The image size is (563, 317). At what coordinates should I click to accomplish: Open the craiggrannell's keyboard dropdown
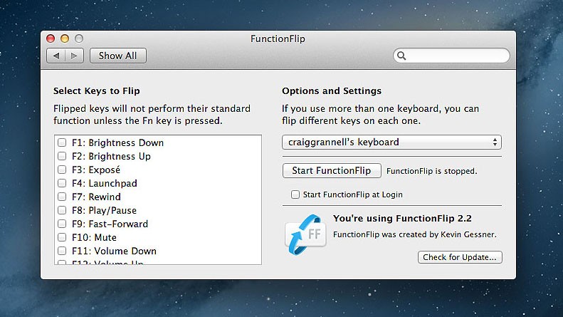point(391,142)
